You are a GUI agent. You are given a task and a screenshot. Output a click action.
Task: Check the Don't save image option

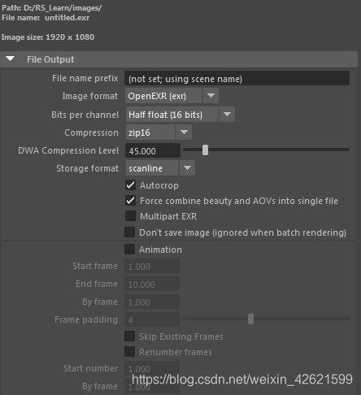point(129,232)
